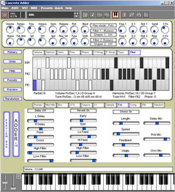Screen dimensions: 175x192
Task: Open the ASIO menu
Action: click(x=15, y=8)
